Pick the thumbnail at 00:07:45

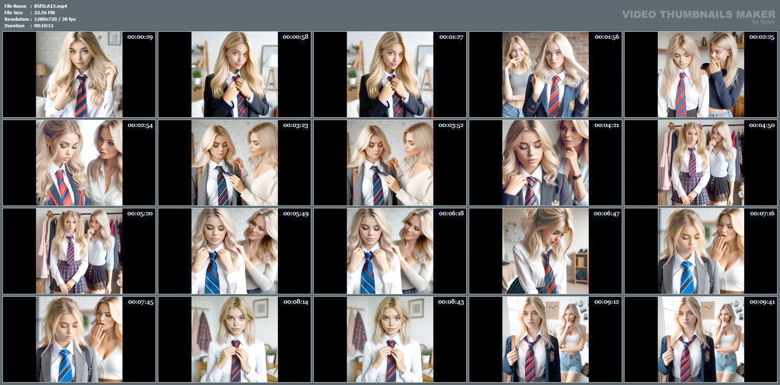[x=79, y=339]
